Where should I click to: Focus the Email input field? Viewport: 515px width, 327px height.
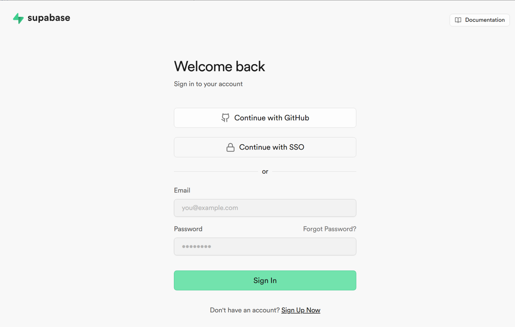click(265, 208)
